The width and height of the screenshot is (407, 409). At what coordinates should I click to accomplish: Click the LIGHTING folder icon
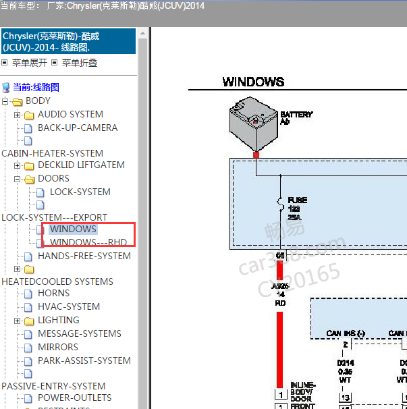29,321
